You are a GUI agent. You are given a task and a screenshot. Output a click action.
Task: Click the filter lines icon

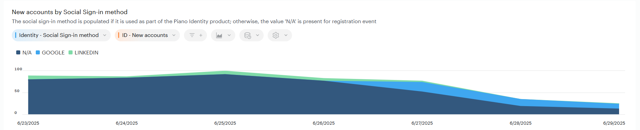click(x=192, y=35)
